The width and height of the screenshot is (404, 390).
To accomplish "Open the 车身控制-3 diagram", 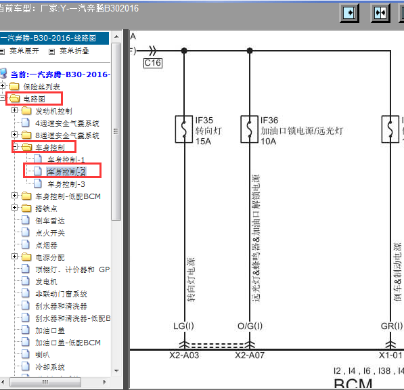I will pyautogui.click(x=66, y=184).
